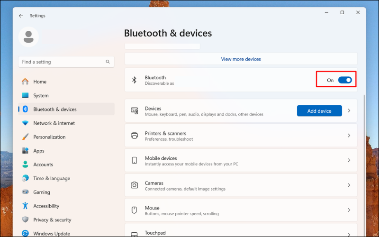The image size is (379, 237).
Task: Select Network & internet category
Action: (x=66, y=123)
